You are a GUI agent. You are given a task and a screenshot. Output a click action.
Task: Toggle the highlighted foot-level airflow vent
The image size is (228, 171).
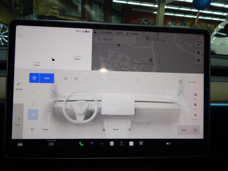tap(33, 115)
